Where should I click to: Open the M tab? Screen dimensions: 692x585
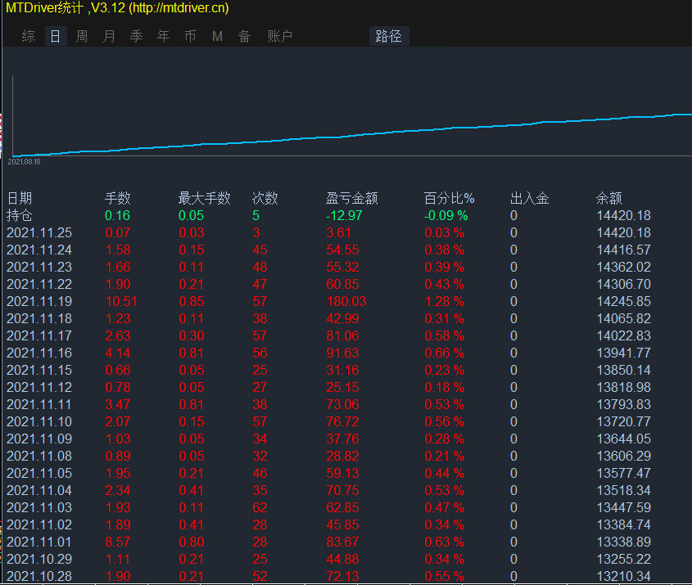pos(217,36)
